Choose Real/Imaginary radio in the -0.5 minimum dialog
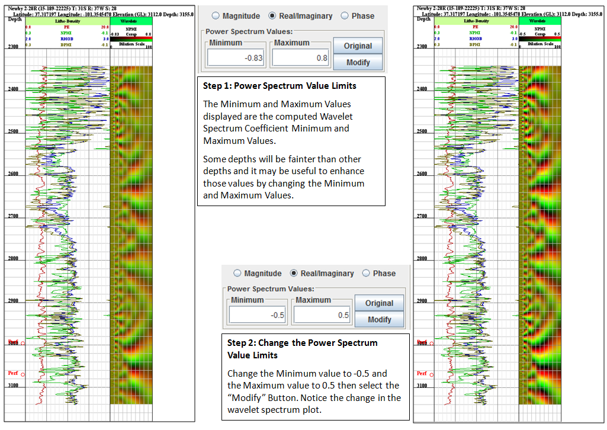607x430 pixels. (294, 274)
